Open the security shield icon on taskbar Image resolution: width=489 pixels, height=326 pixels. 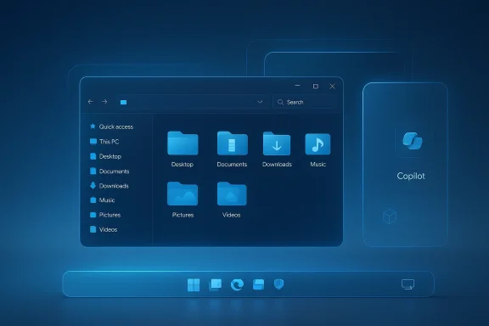278,284
